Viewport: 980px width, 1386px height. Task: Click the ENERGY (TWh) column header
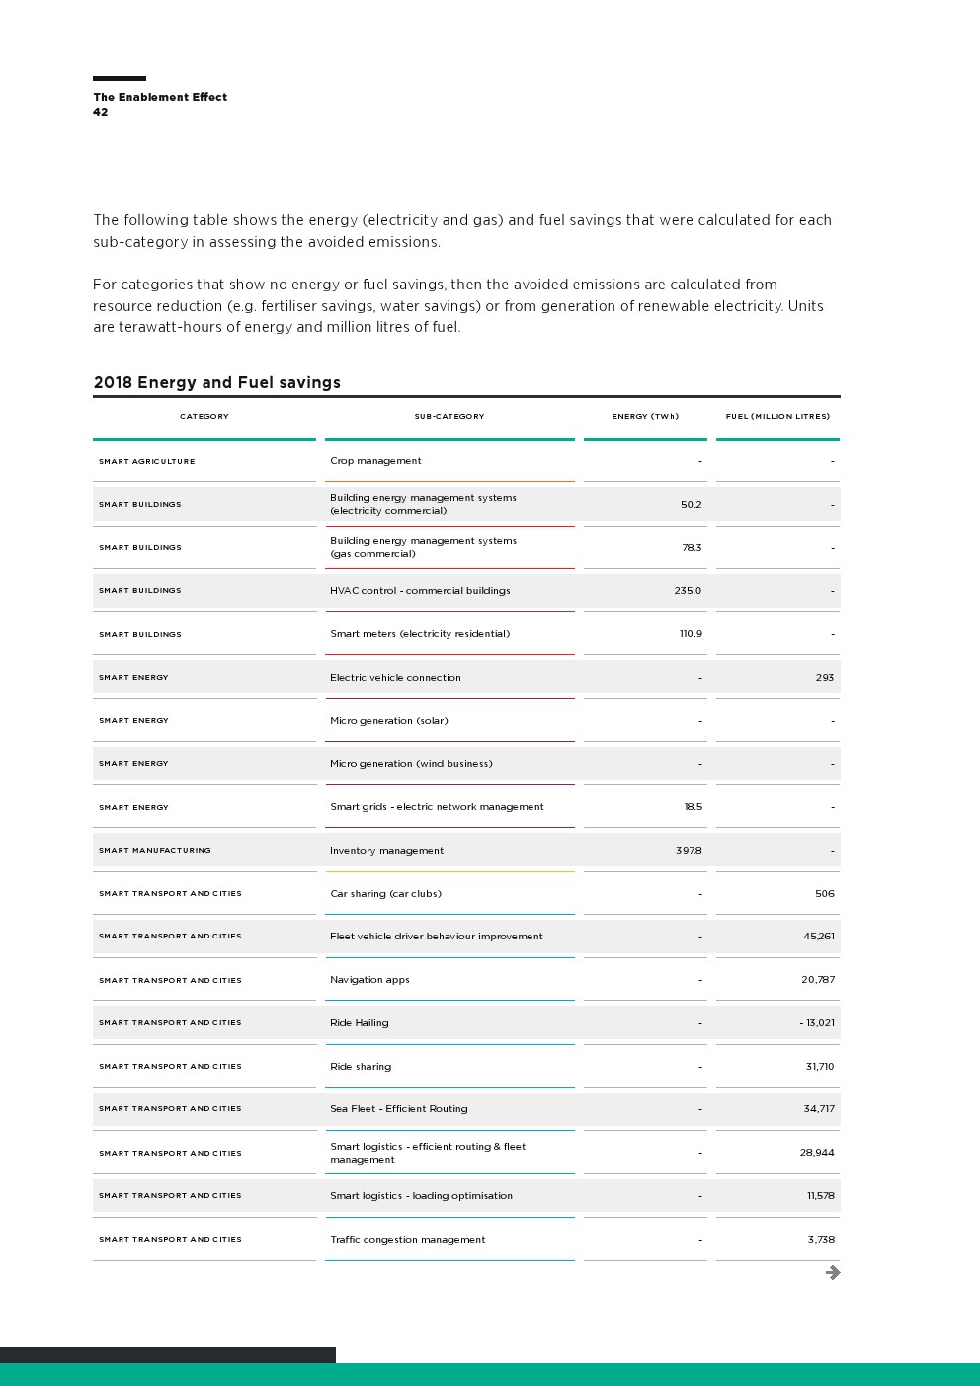coord(645,416)
